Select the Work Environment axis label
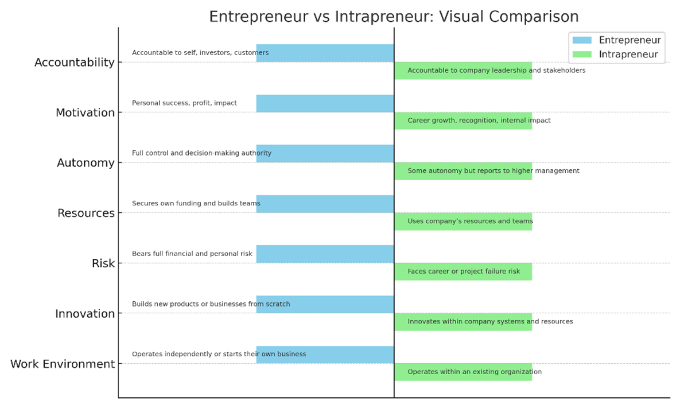 pyautogui.click(x=63, y=364)
